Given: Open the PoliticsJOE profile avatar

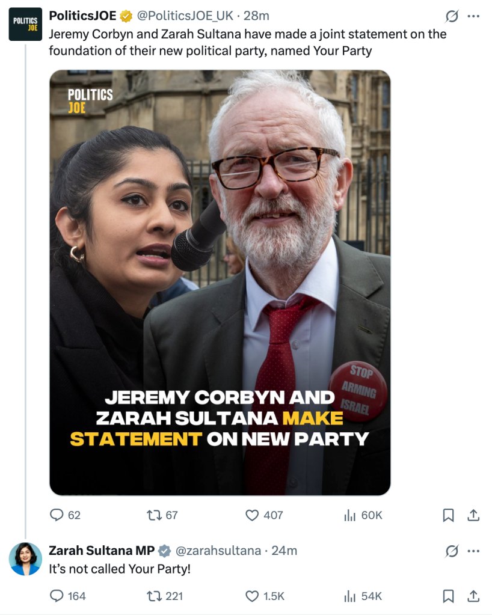Looking at the screenshot, I should [x=25, y=24].
